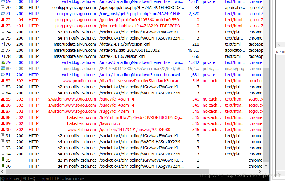Click the image icon of session 80

pos(3,68)
